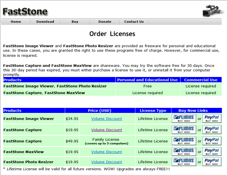Image resolution: width=227 pixels, height=175 pixels.
Task: Click Family License text in price table
Action: tap(106, 140)
